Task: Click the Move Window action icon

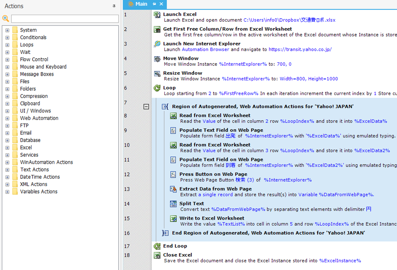Action: (x=157, y=59)
